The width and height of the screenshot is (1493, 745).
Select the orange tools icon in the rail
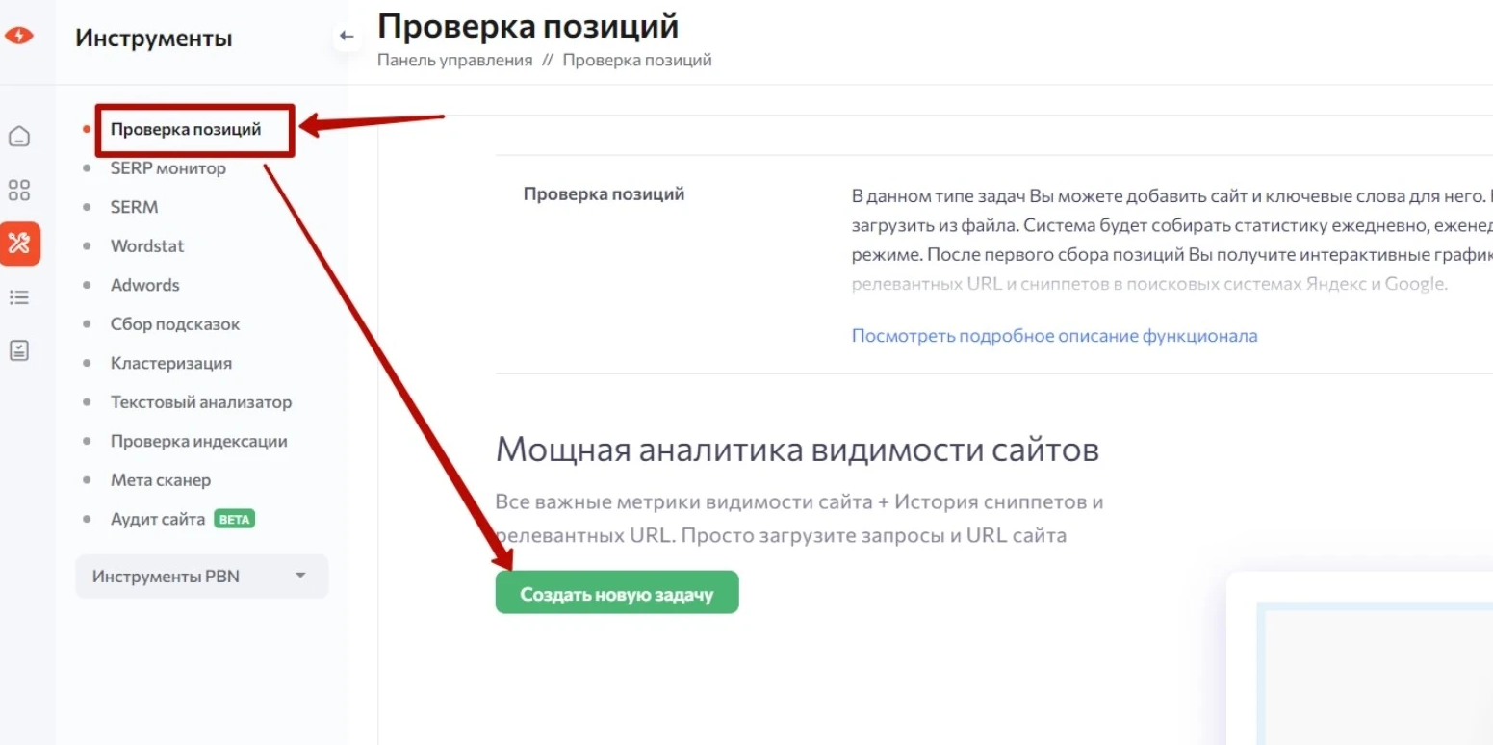(x=19, y=244)
